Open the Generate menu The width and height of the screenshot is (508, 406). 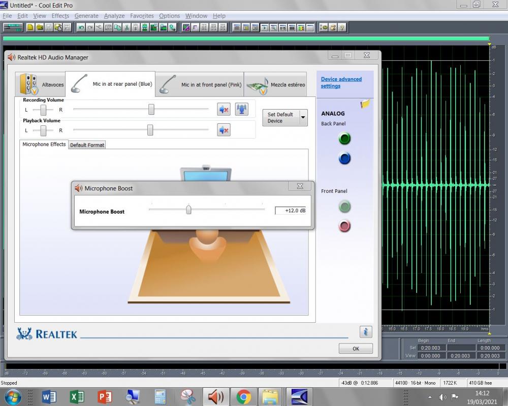coord(86,16)
